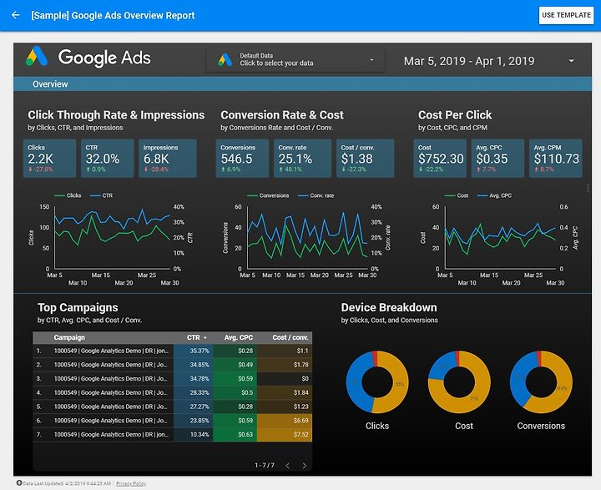This screenshot has width=601, height=490.
Task: Click the 27.27% CTR cell
Action: [x=194, y=407]
